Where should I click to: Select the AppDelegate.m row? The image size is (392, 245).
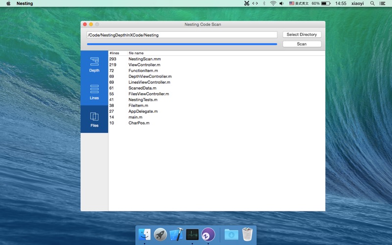point(217,111)
